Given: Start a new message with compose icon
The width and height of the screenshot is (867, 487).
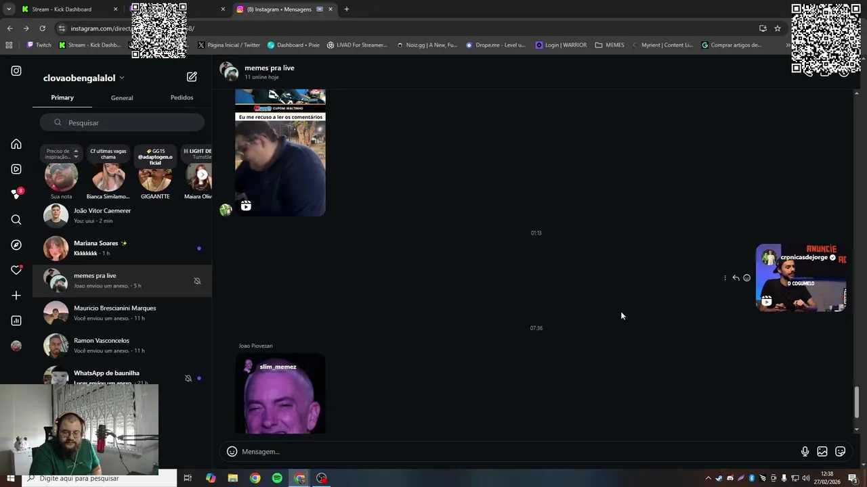Looking at the screenshot, I should point(192,77).
